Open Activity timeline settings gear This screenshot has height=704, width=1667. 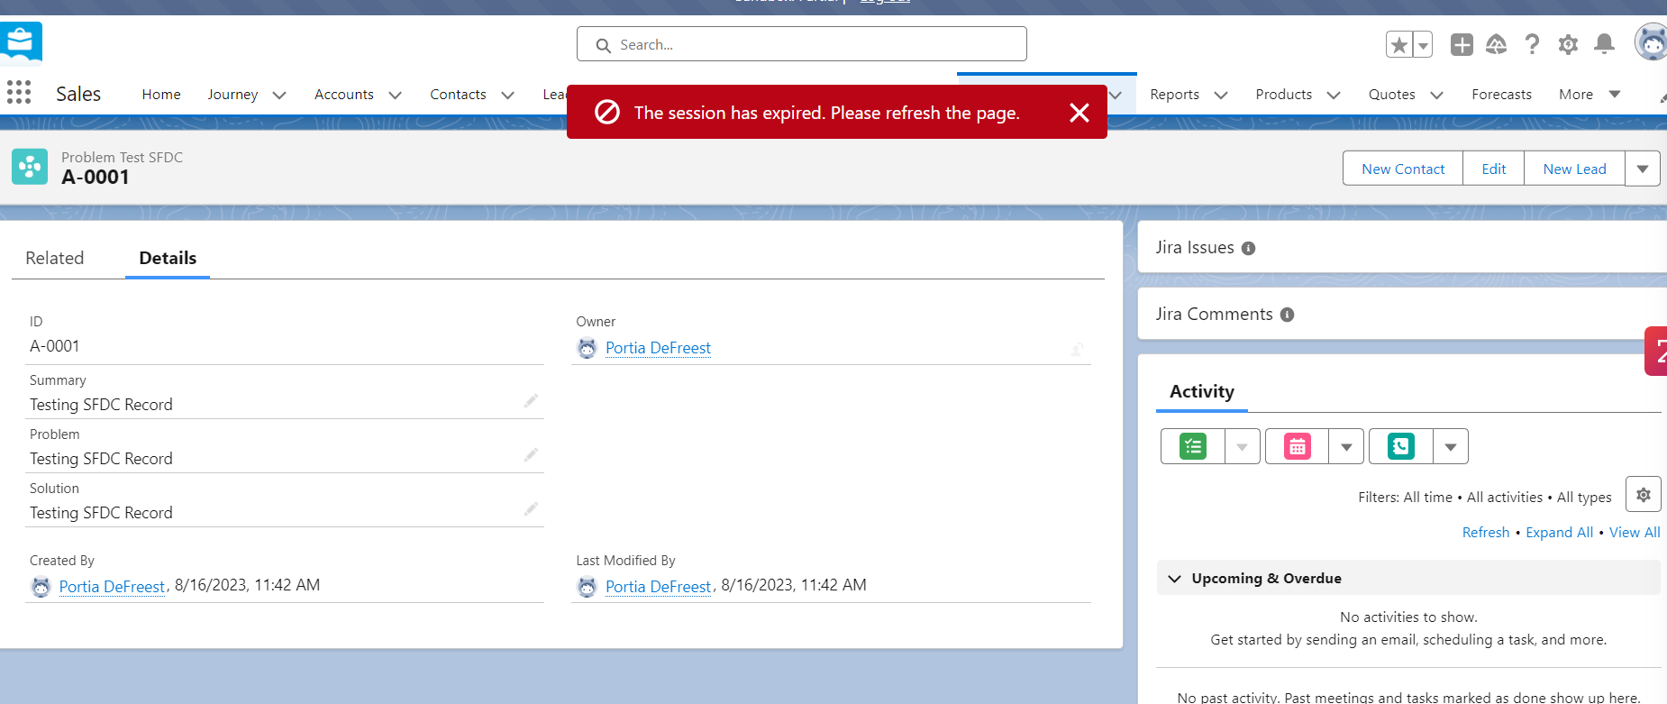(1644, 495)
